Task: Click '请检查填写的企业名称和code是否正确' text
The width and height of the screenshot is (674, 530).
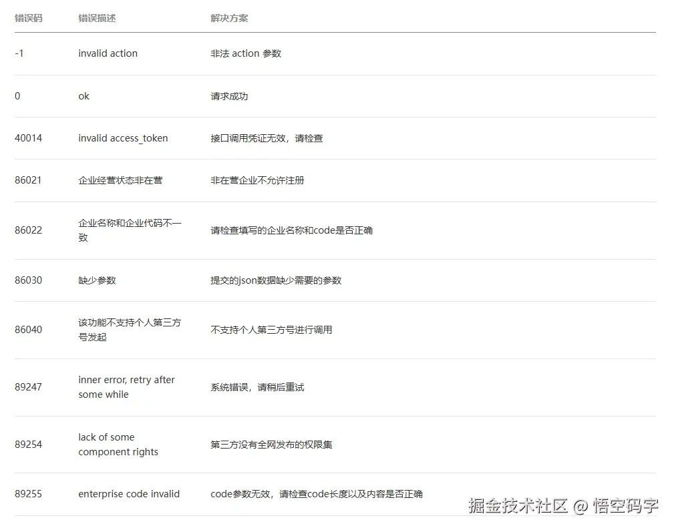Action: pyautogui.click(x=291, y=230)
